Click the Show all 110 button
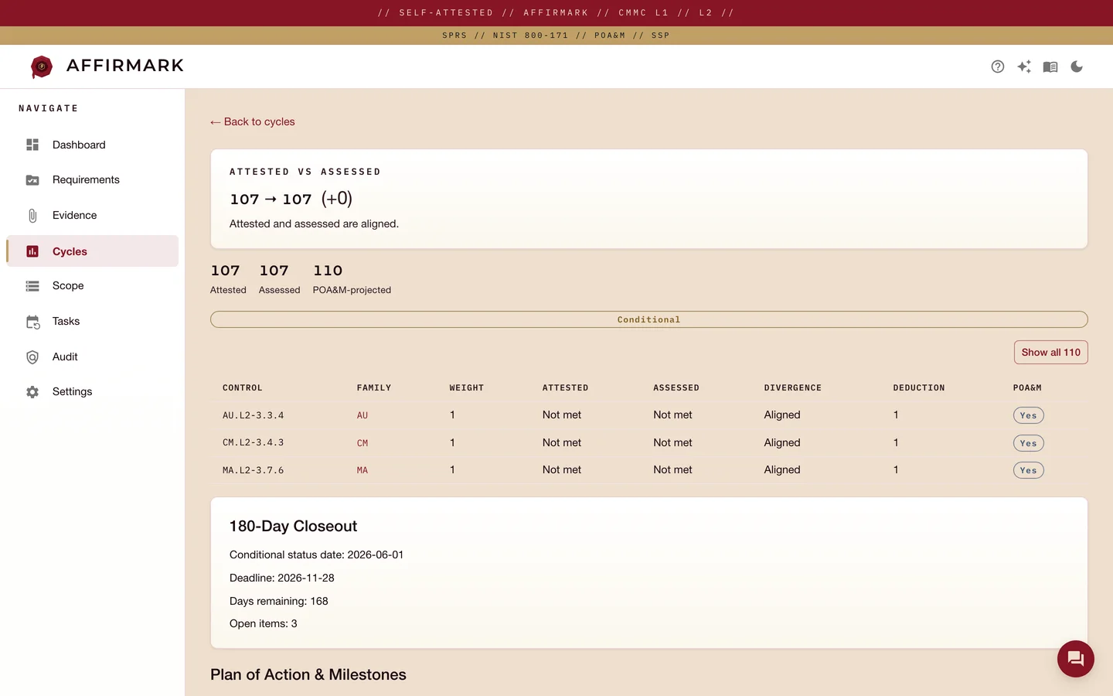1113x696 pixels. [x=1050, y=353]
